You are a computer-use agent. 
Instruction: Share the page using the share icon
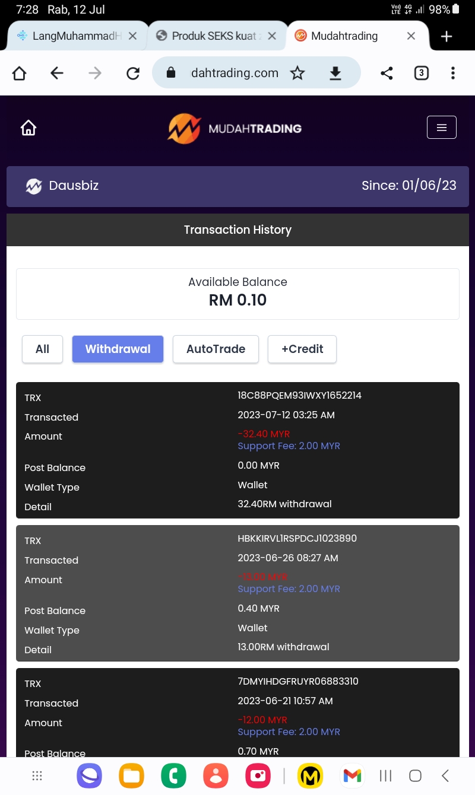click(387, 73)
